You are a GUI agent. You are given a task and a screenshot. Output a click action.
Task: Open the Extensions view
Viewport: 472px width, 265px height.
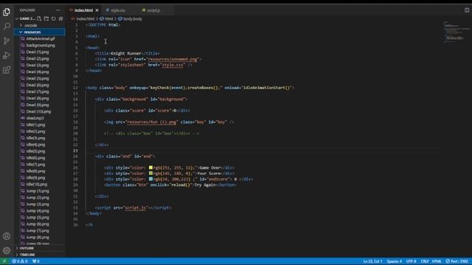point(7,70)
